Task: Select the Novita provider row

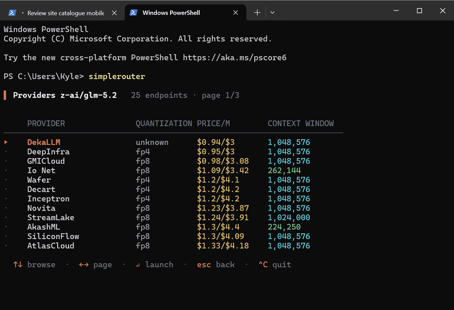Action: 173,208
